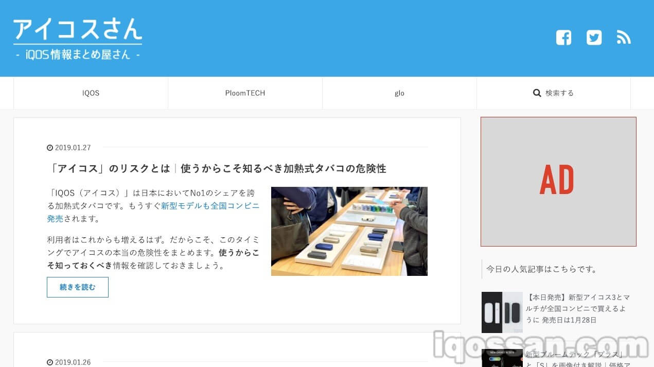
Task: Click the clock icon beside 2019.01.27
Action: pyautogui.click(x=50, y=148)
